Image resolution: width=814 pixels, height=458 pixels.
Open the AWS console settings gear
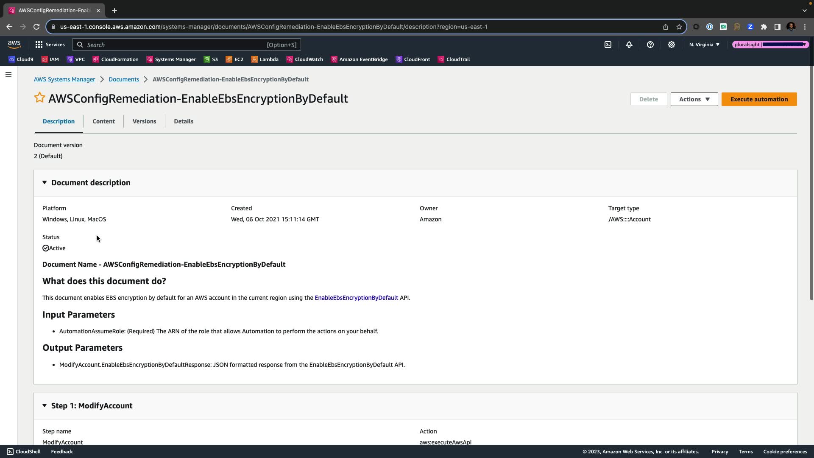coord(672,45)
